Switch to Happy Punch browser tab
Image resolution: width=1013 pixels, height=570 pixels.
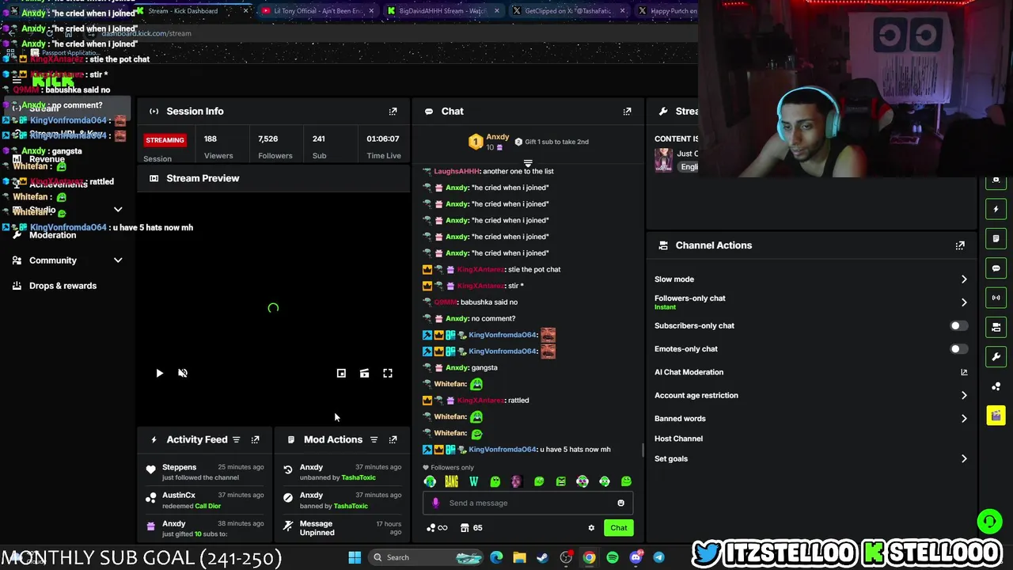pos(666,11)
